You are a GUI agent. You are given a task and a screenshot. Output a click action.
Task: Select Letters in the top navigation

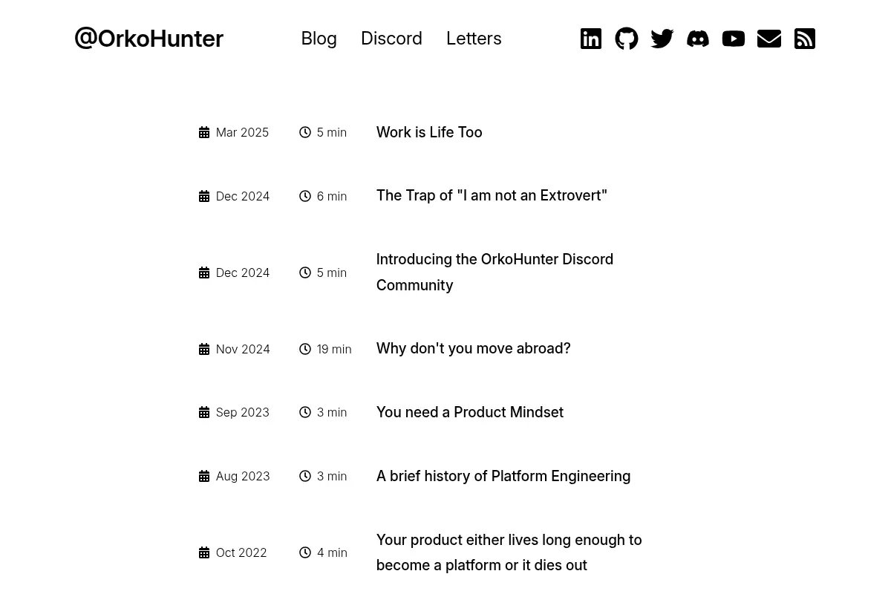pos(474,39)
